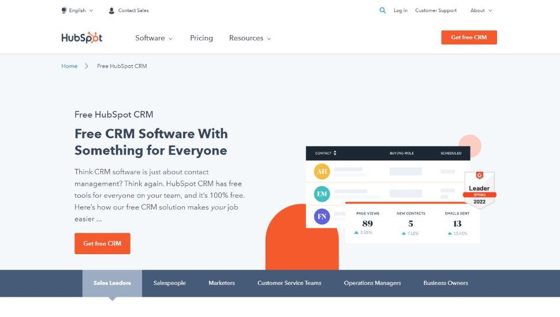
Task: Click Contact Sales link
Action: point(133,10)
